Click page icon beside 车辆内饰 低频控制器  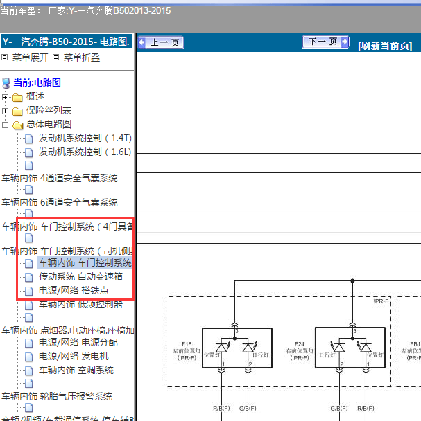(29, 305)
